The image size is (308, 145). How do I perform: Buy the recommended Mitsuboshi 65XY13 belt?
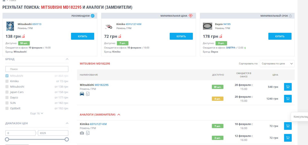pyautogui.click(x=82, y=36)
